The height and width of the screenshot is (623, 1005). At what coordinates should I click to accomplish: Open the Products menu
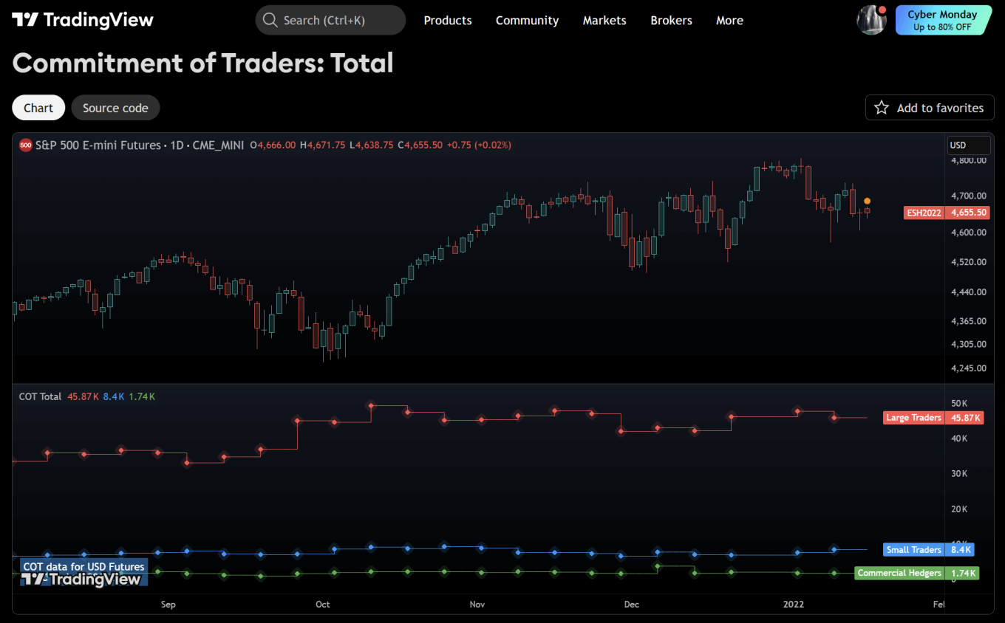[x=447, y=20]
